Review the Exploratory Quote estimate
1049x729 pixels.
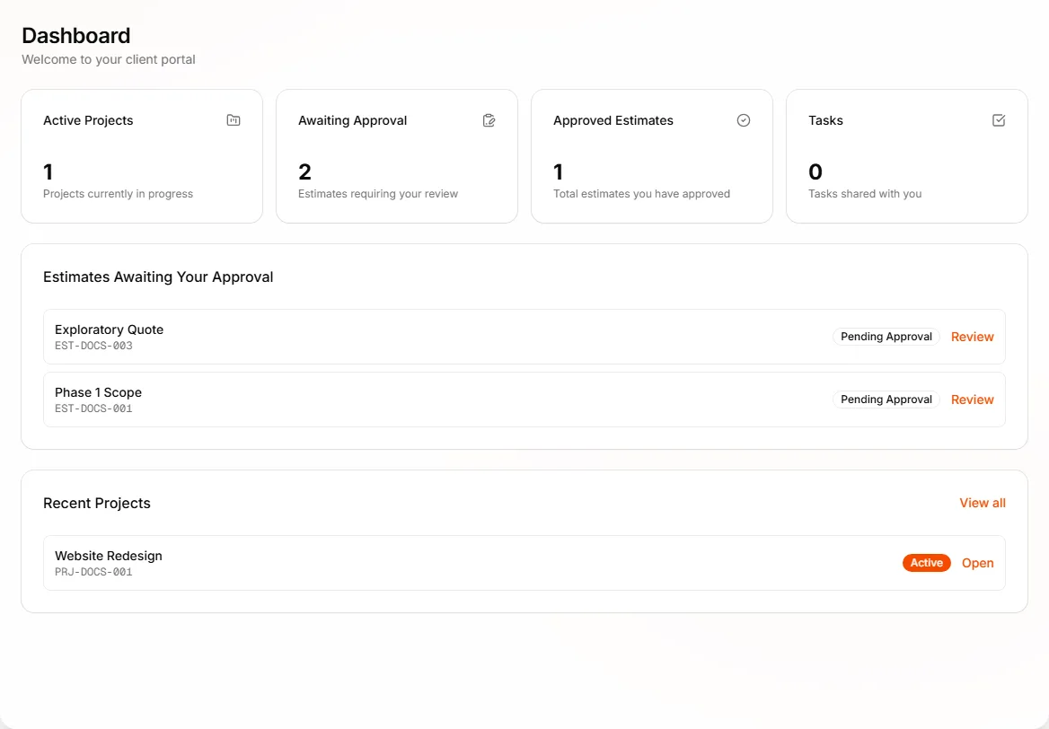(972, 337)
